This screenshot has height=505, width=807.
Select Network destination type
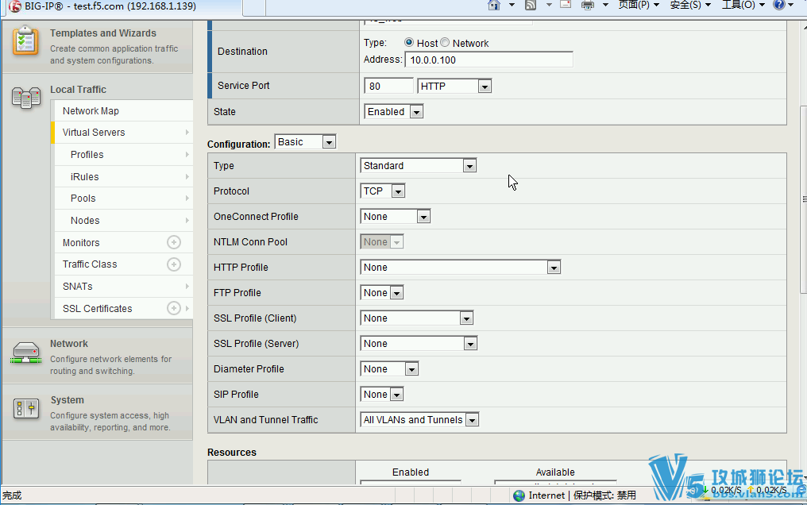tap(445, 42)
